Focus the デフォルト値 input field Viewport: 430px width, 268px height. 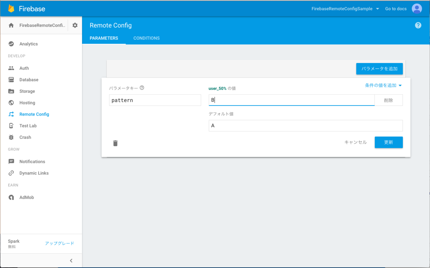tap(306, 126)
